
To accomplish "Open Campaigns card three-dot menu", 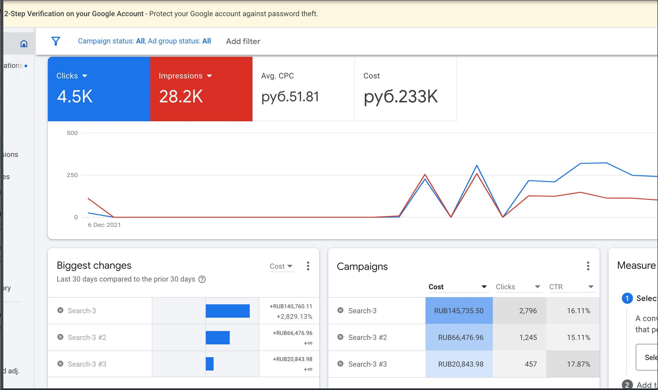I will [x=588, y=266].
